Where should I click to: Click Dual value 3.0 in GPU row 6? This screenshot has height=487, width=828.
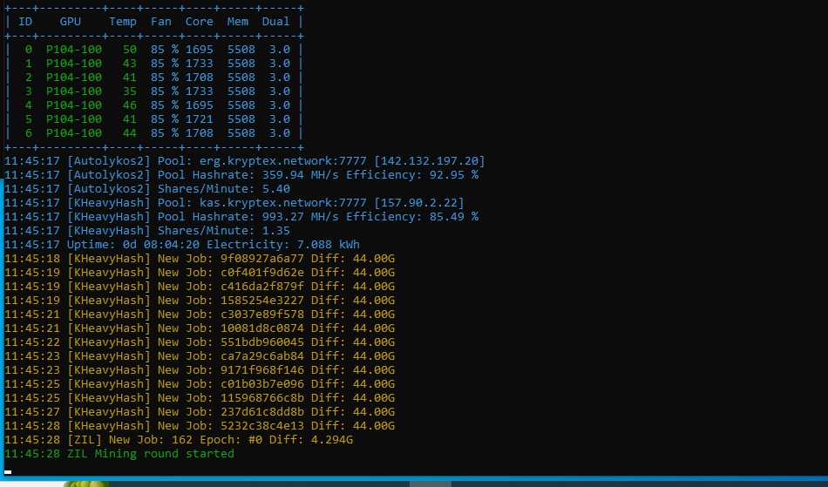click(x=280, y=133)
